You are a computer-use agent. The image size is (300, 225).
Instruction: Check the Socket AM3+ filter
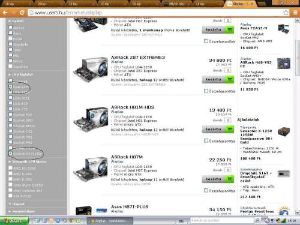pos(10,125)
